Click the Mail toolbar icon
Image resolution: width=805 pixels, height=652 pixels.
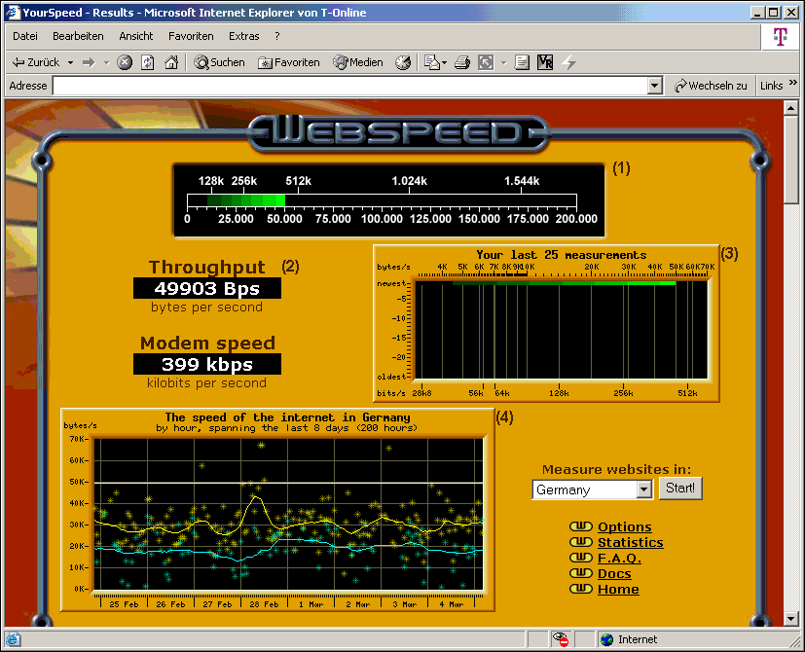[432, 62]
